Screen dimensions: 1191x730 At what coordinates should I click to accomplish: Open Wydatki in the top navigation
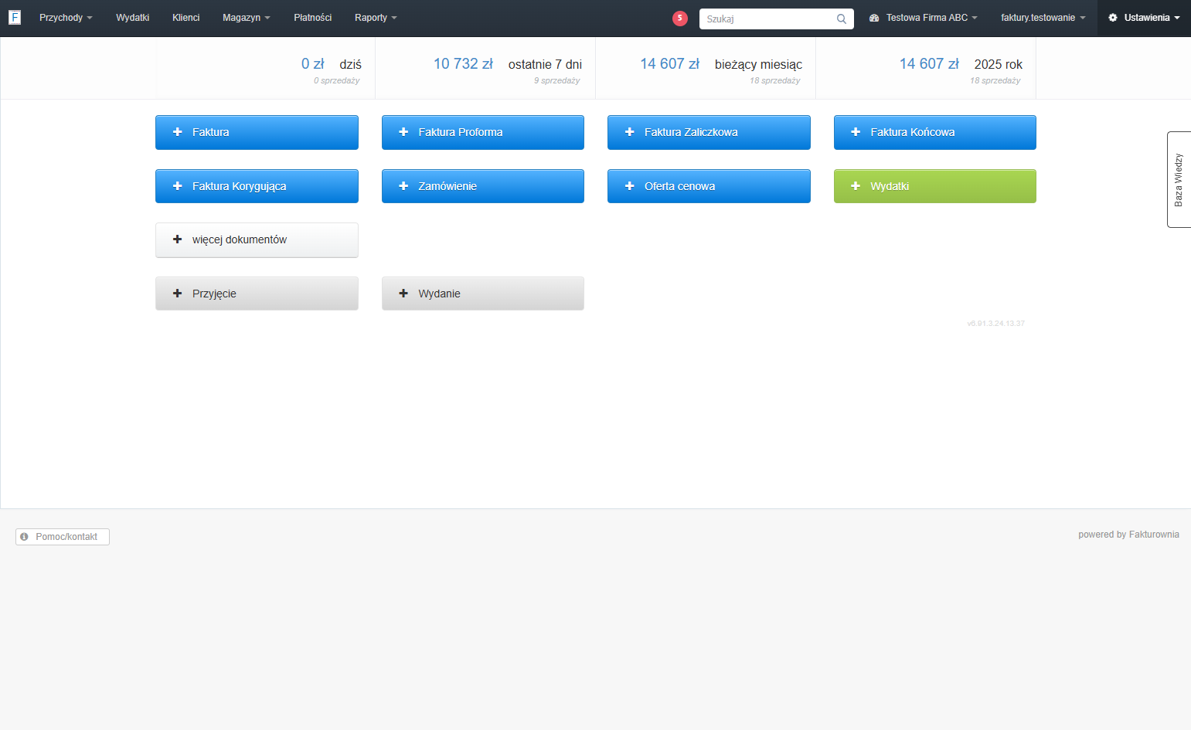(133, 18)
